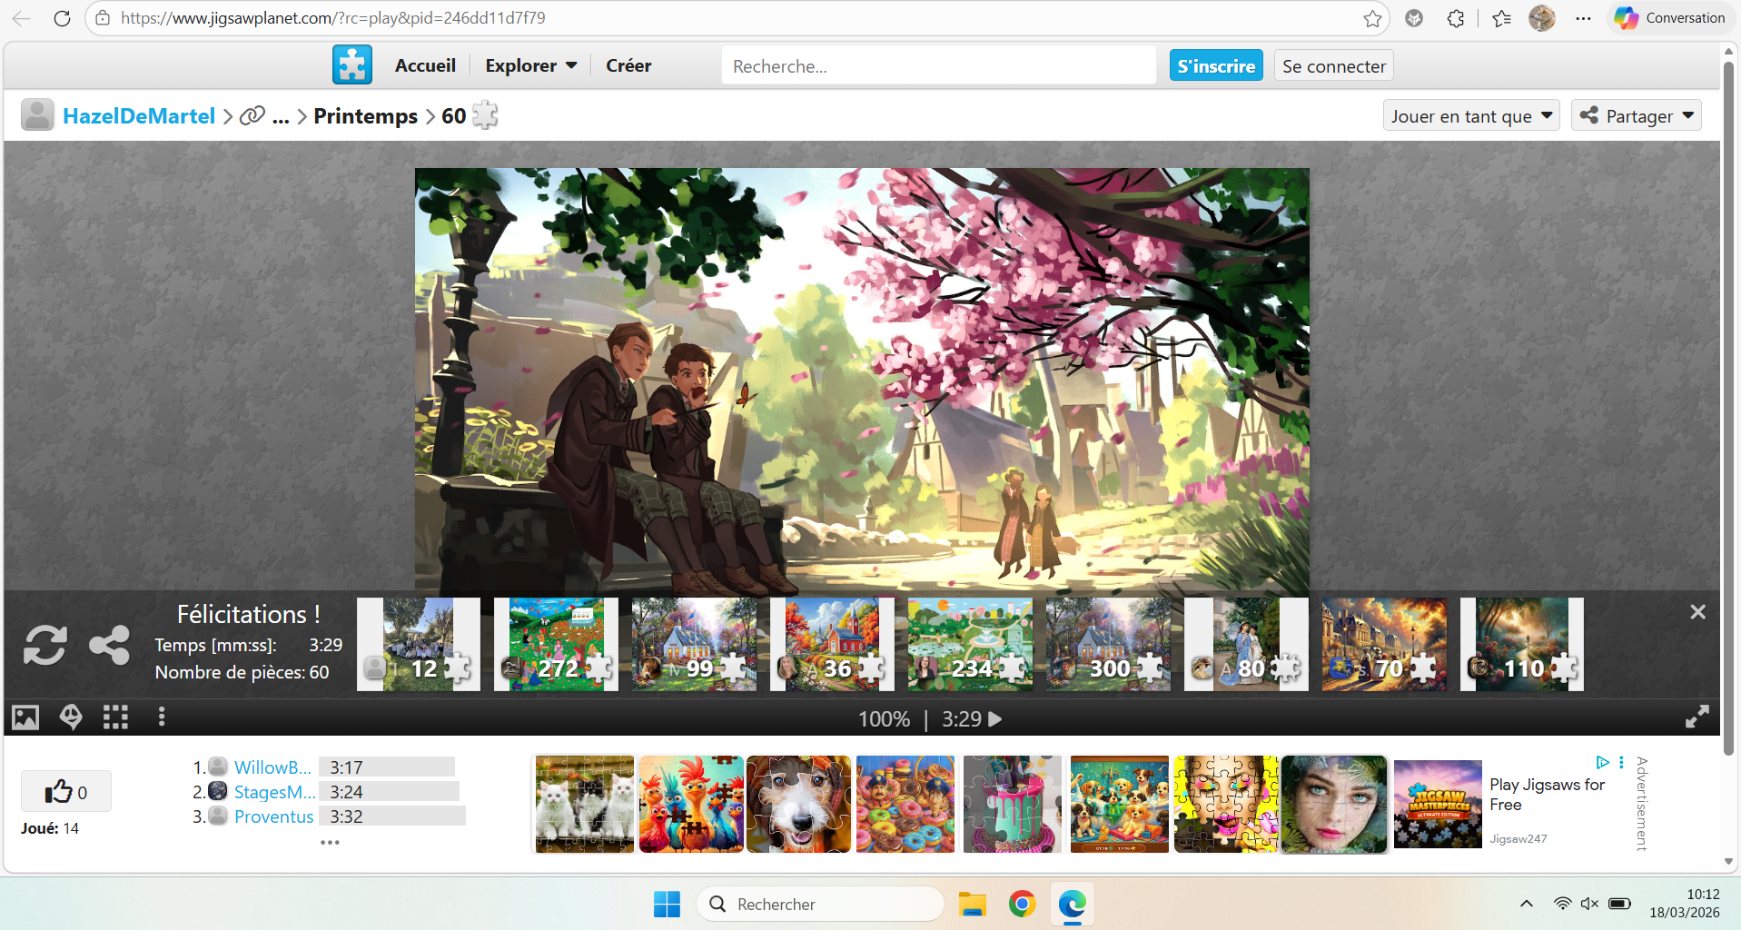
Task: Open the Créer page
Action: coord(628,65)
